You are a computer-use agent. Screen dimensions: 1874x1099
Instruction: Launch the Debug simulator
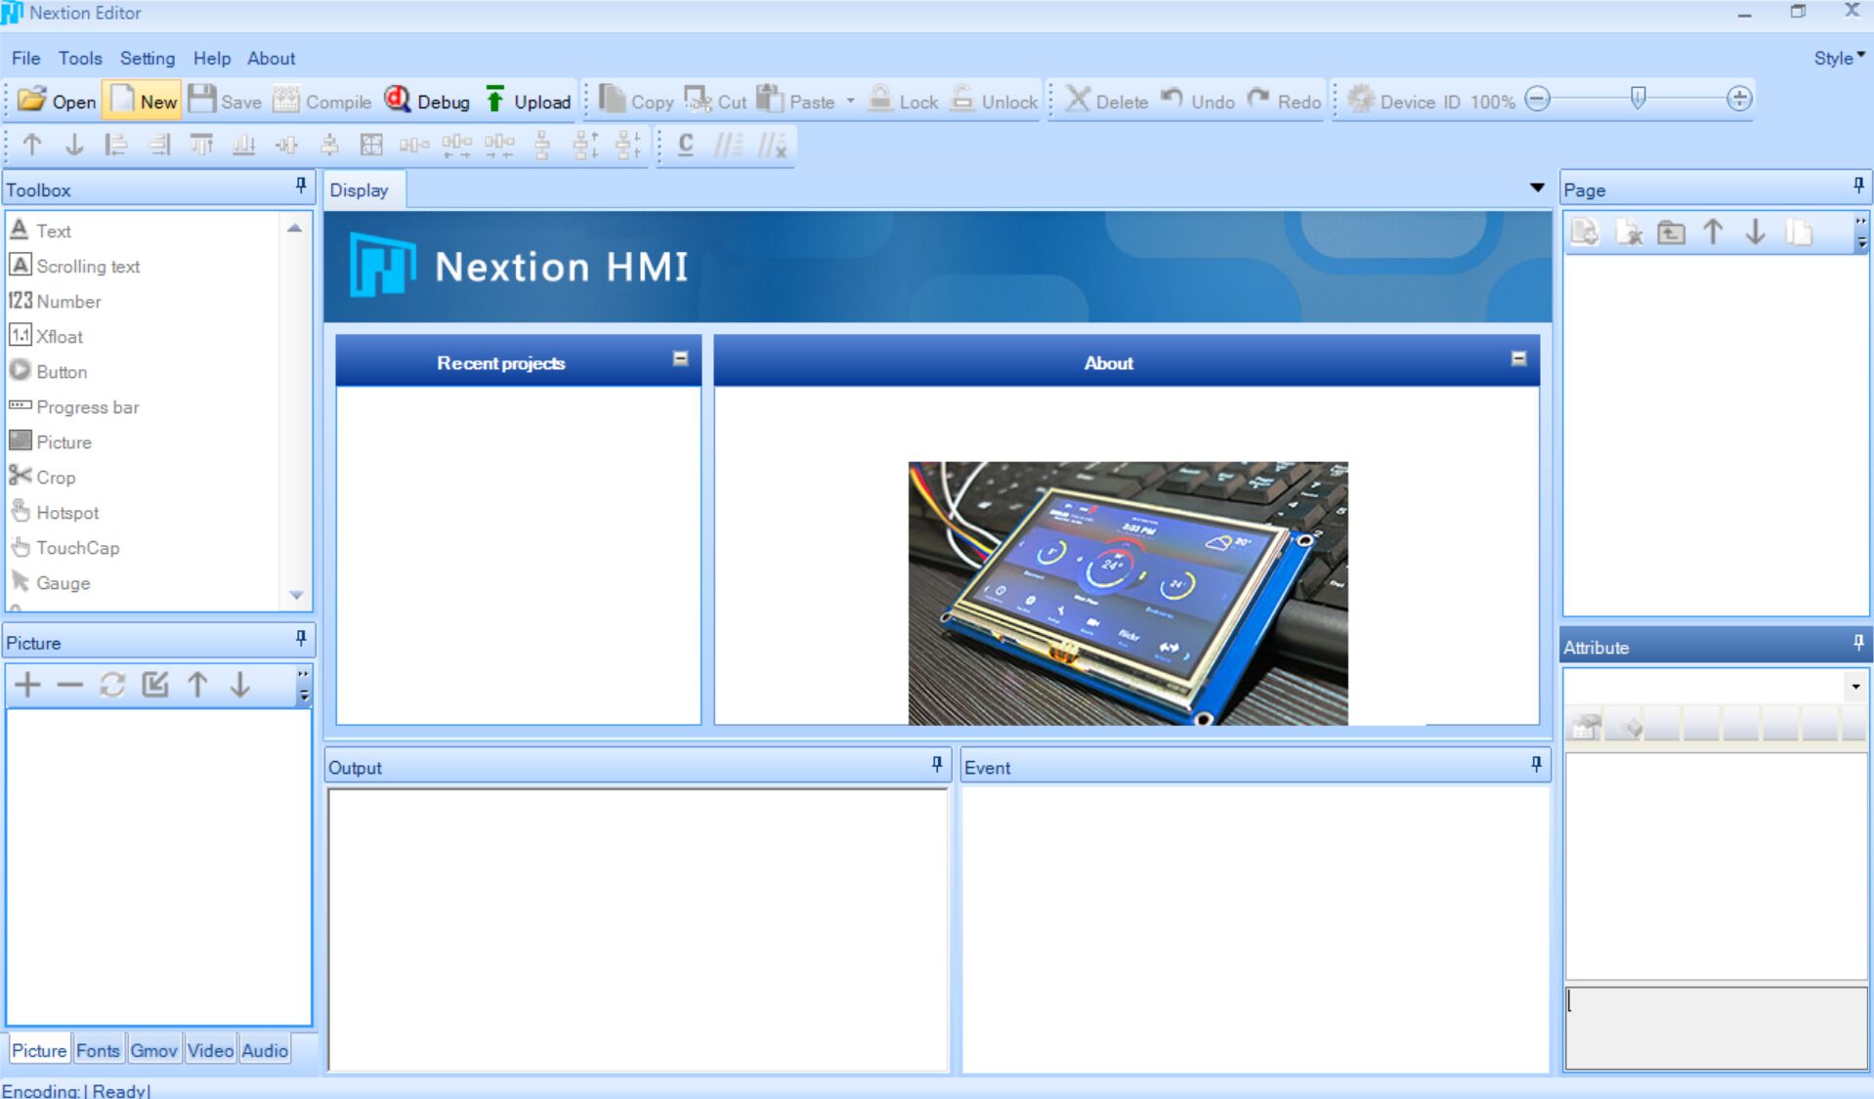point(398,100)
